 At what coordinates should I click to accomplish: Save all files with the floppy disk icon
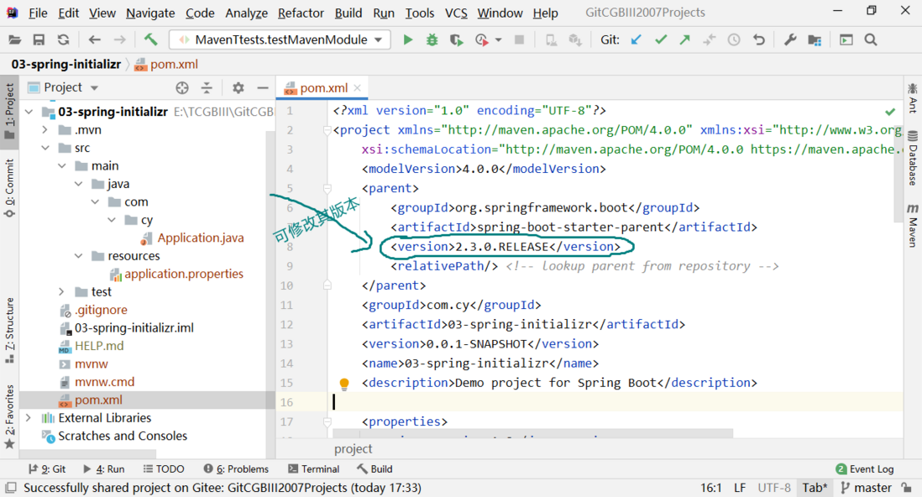39,40
